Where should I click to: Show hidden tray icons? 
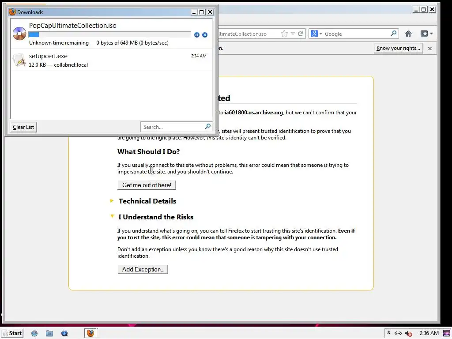(388, 333)
